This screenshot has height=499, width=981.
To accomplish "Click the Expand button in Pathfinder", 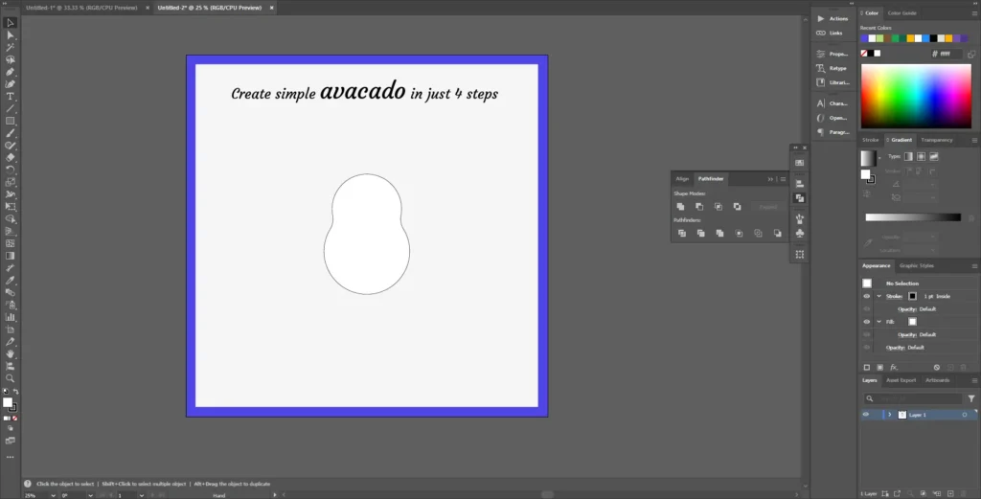I will pyautogui.click(x=767, y=206).
